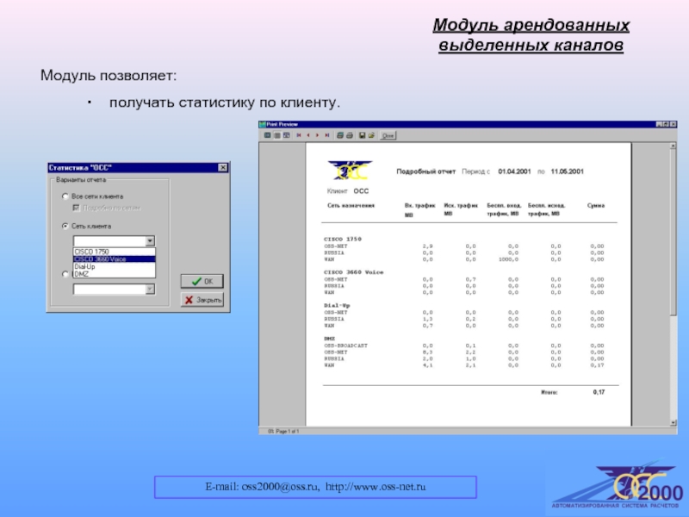
Task: Open the lower disabled dropdown arrow
Action: 150,289
